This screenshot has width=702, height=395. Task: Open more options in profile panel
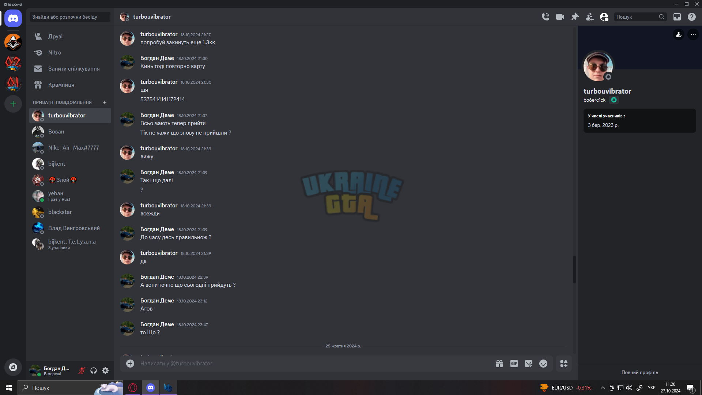(693, 34)
